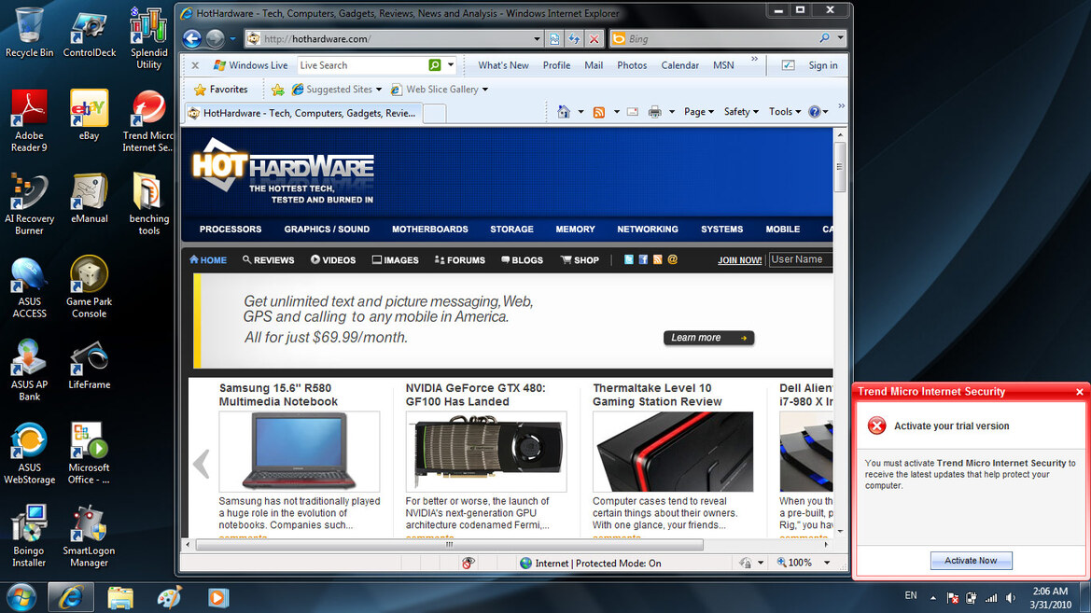Click the JOIN NOW! link
The height and width of the screenshot is (613, 1091).
(x=740, y=260)
